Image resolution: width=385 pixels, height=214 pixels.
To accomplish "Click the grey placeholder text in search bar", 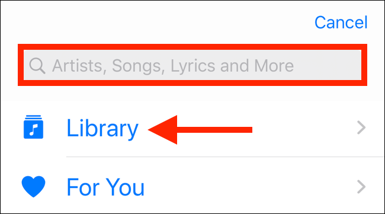I will 173,66.
